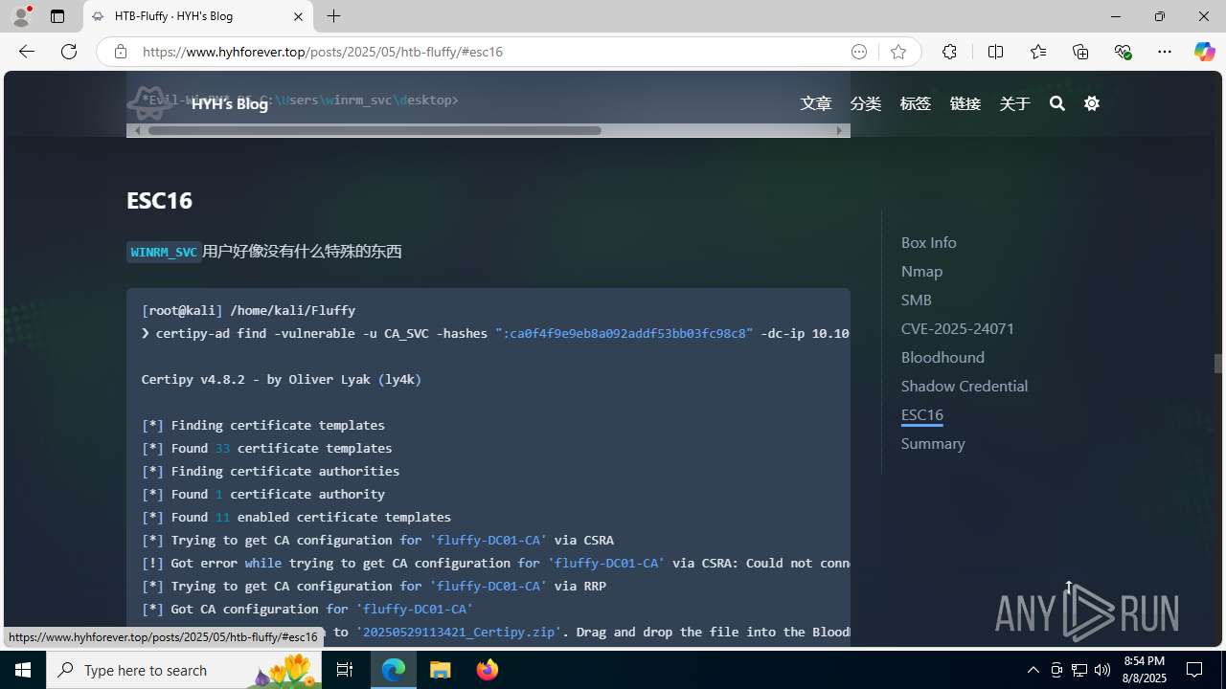
Task: Open File Explorer taskbar icon
Action: pos(441,670)
